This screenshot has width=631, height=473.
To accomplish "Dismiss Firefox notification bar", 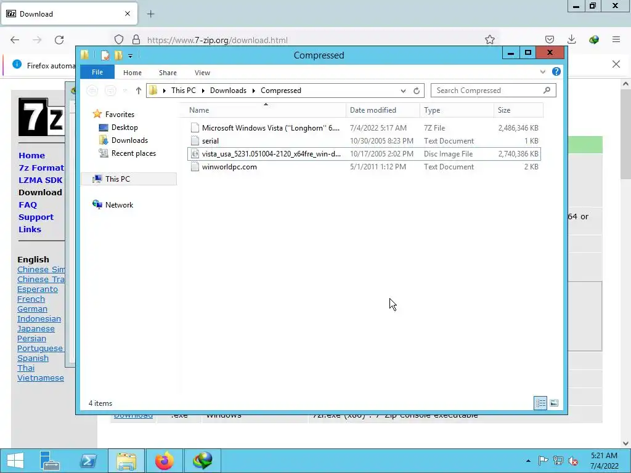I will point(616,64).
